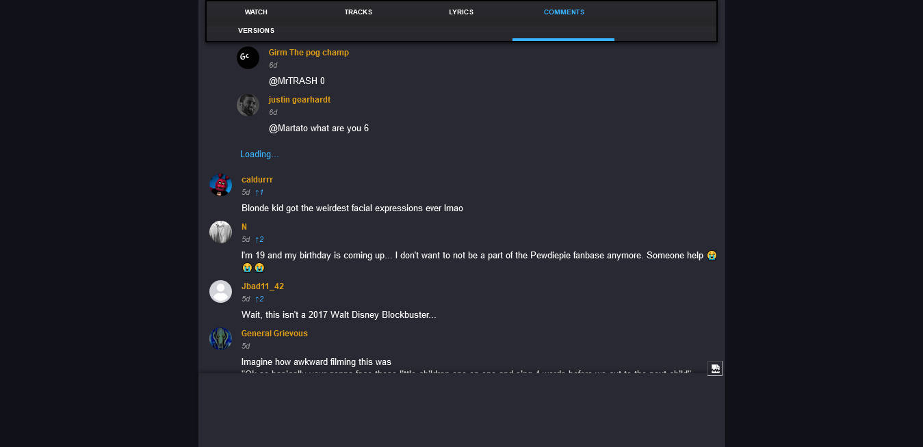Open caldurrr's avatar image
Viewport: 923px width, 447px height.
220,185
